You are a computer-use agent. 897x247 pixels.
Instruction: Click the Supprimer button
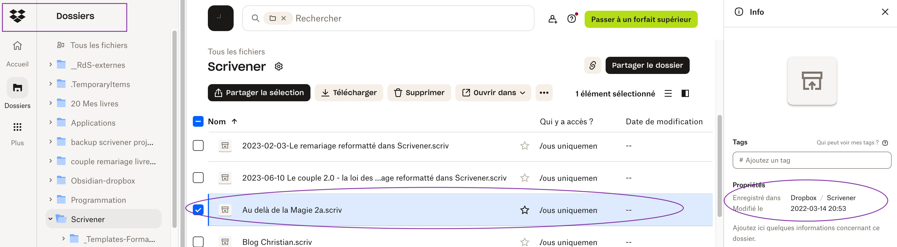[419, 93]
